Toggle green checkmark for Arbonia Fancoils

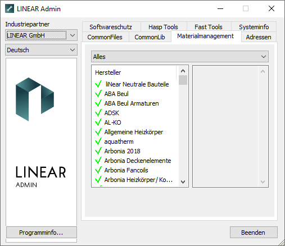click(x=98, y=170)
